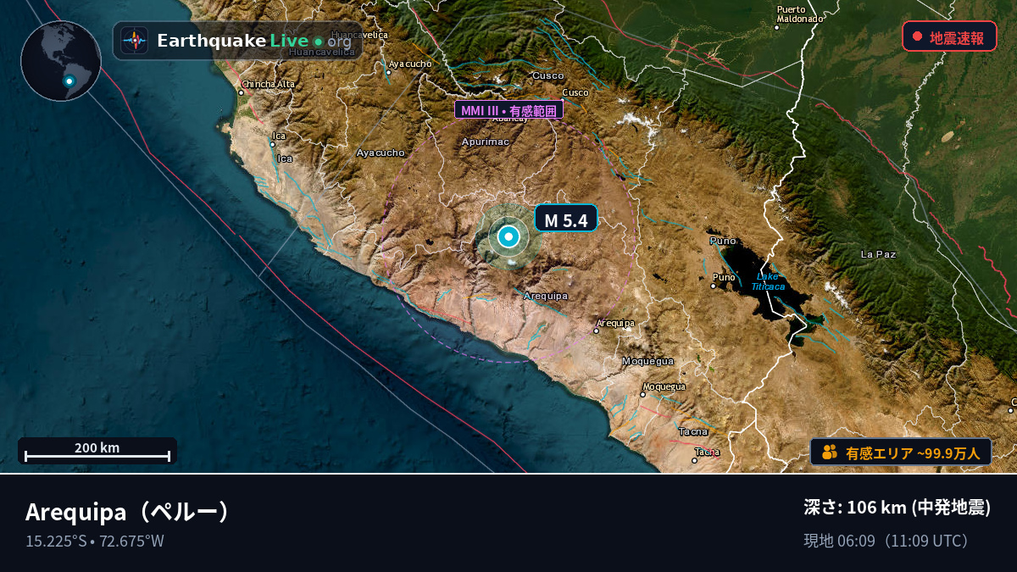Click the 200 km scale bar
This screenshot has height=572, width=1017.
[x=97, y=451]
